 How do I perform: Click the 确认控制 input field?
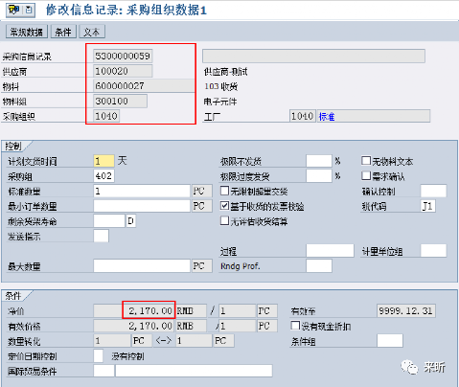[433, 191]
